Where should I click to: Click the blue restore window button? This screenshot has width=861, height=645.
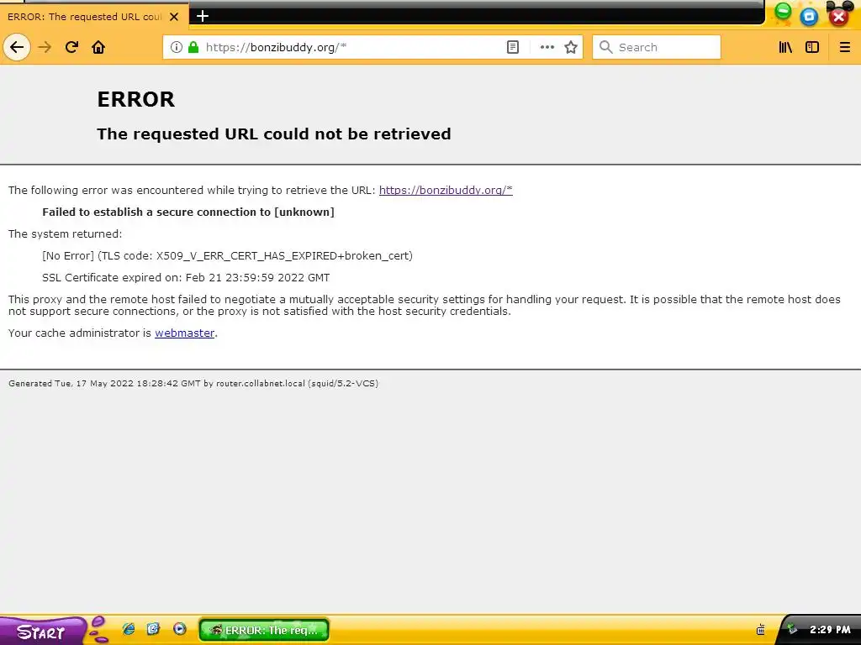pyautogui.click(x=809, y=17)
